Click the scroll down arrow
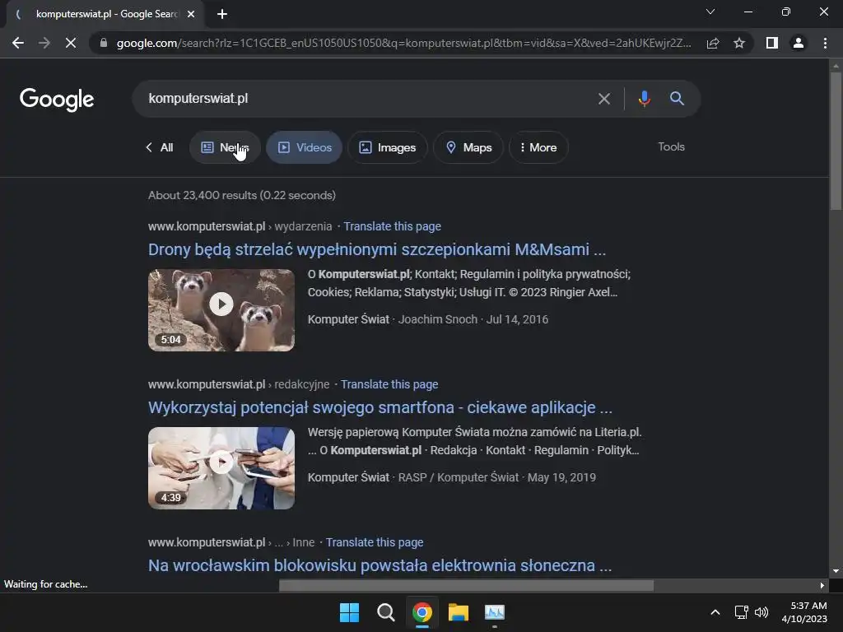 click(836, 571)
